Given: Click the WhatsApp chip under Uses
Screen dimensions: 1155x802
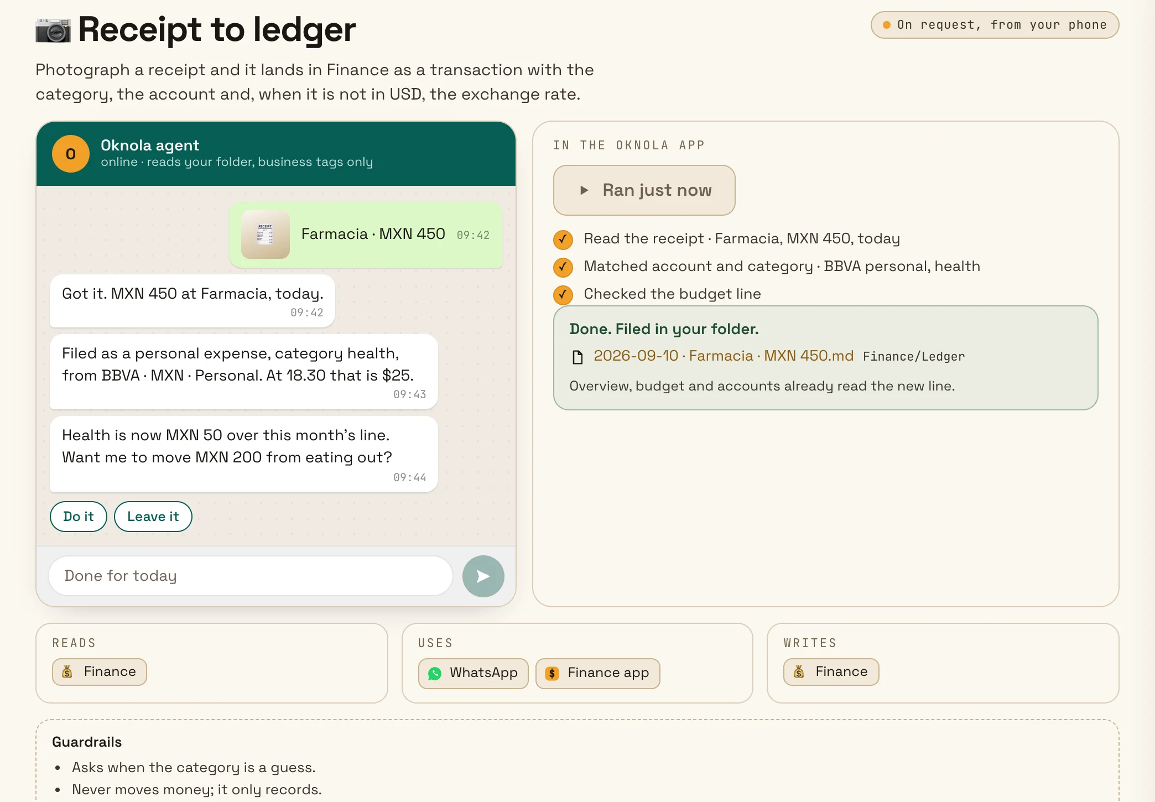Looking at the screenshot, I should (x=474, y=673).
